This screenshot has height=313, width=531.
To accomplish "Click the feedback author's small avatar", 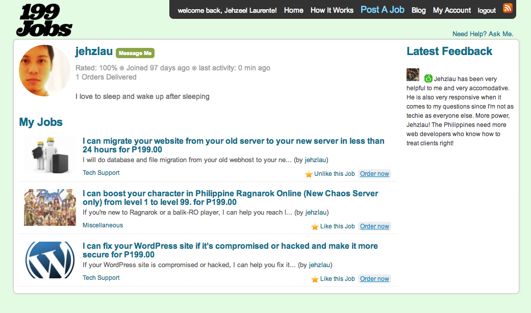I will coord(413,75).
